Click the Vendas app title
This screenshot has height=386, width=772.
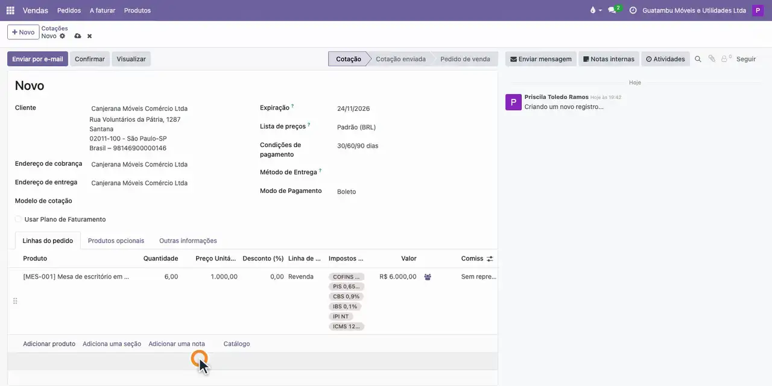coord(36,10)
